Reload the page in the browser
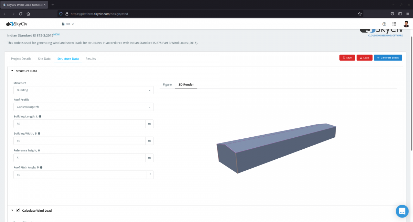Image resolution: width=413 pixels, height=222 pixels. [x=21, y=14]
